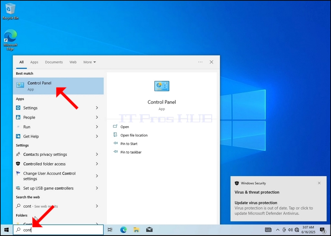Click the News and interests taskbar icon

pos(268,230)
